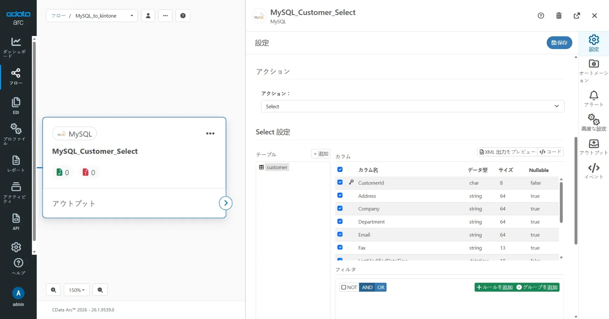Screen dimensions: 609x319
Task: Open the Dashboard from the sidebar
Action: pos(15,46)
